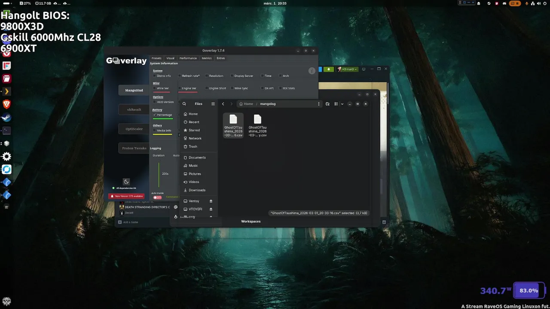The width and height of the screenshot is (550, 309).
Task: Open show applications icon at dock bottom
Action: pos(6,301)
